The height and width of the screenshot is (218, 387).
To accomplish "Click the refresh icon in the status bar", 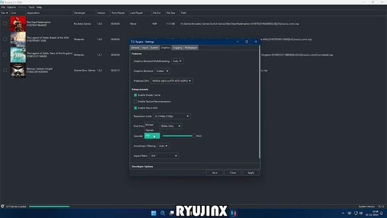I will click(x=2, y=206).
